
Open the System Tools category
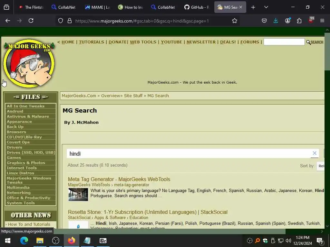(x=21, y=203)
